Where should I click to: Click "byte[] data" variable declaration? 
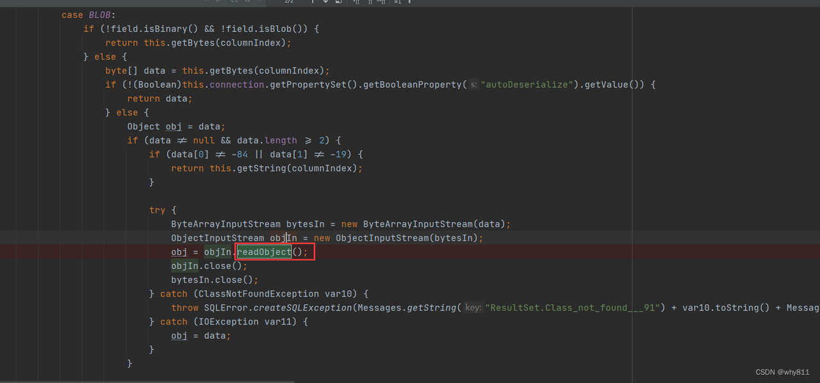(136, 70)
